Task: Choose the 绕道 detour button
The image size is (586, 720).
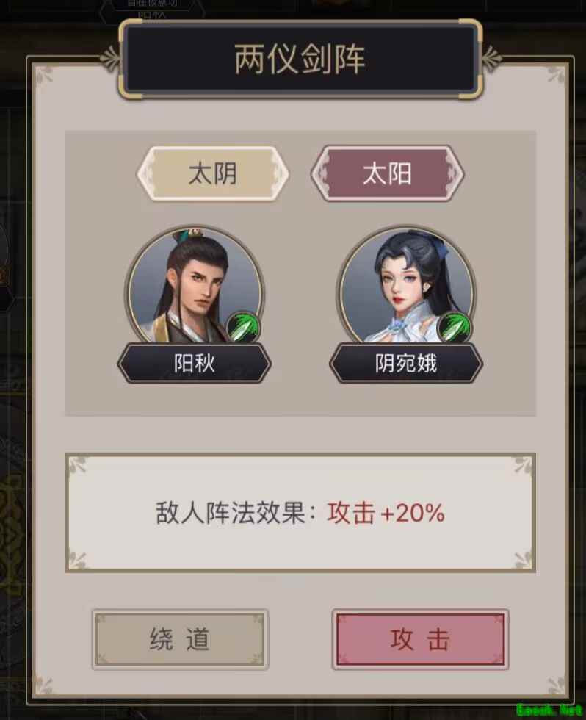Action: click(x=180, y=639)
